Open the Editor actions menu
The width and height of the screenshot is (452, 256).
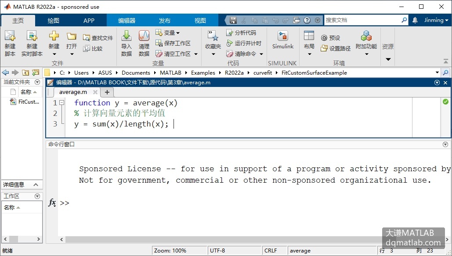click(x=437, y=83)
